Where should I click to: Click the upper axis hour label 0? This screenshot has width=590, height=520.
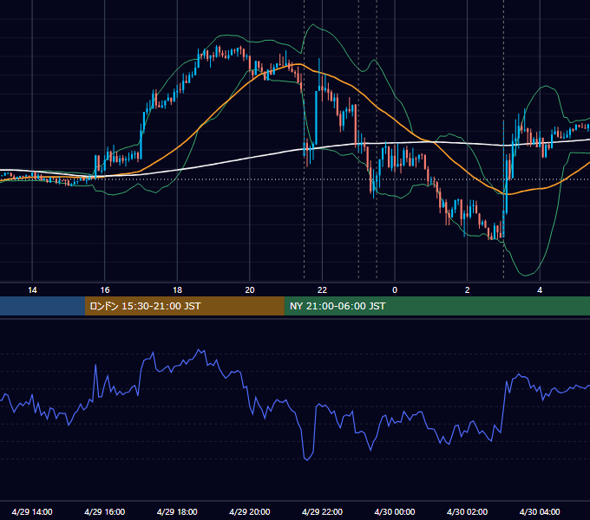pyautogui.click(x=395, y=290)
